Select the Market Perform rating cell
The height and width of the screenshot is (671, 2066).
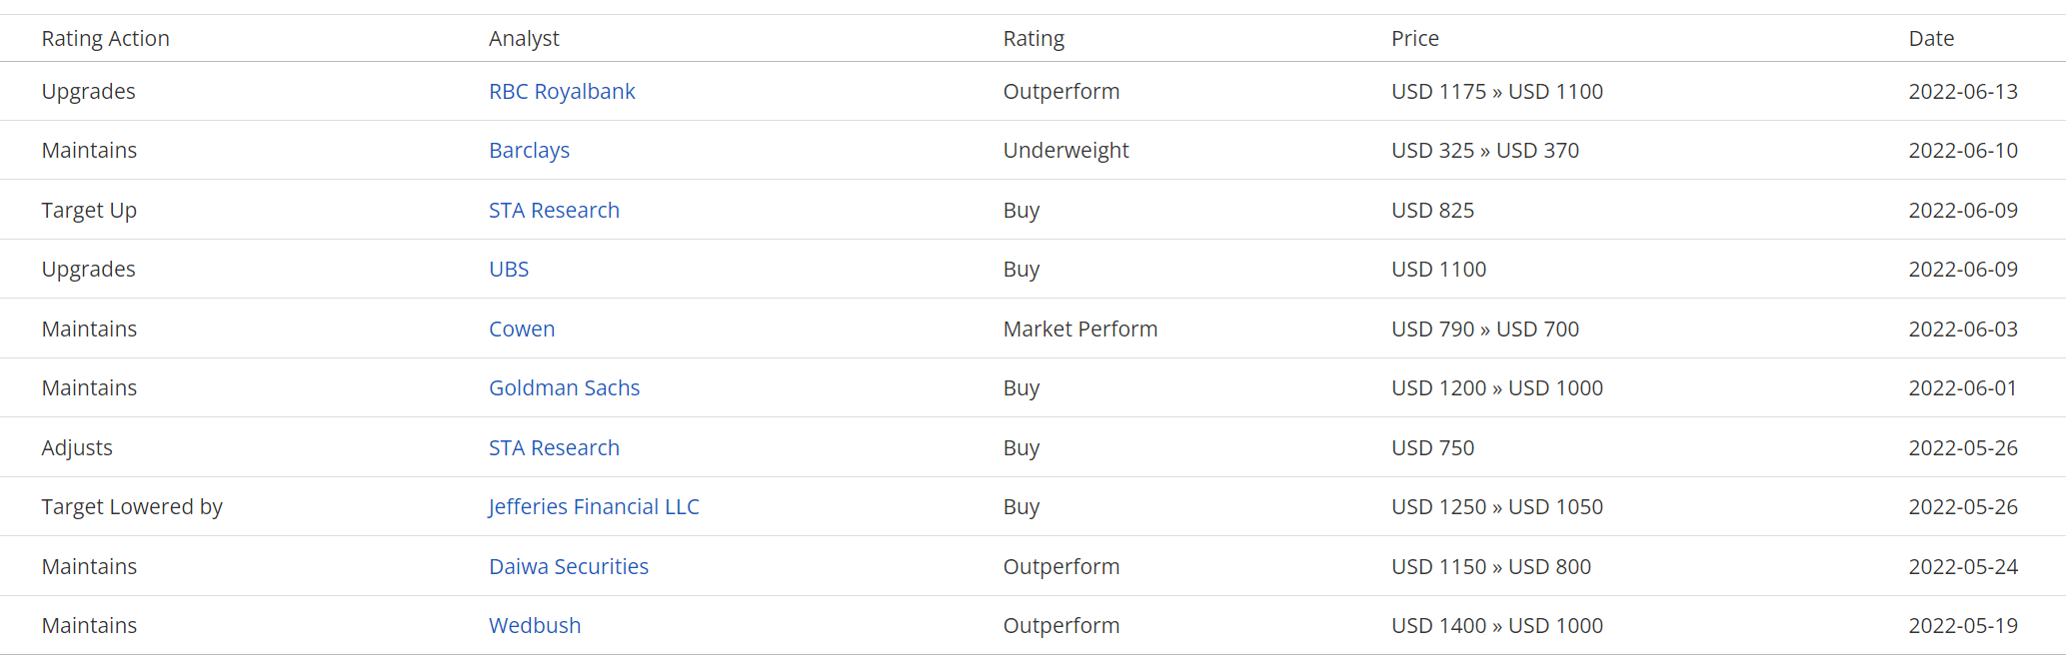(1080, 330)
